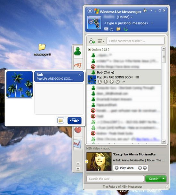Open the personal message dropdown arrow
Viewport: 176px width, 195px height.
(x=152, y=23)
